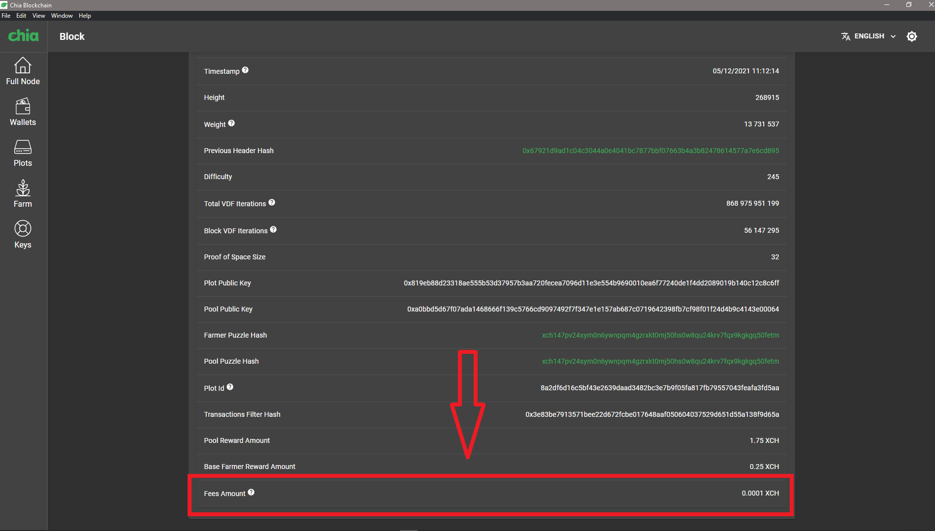935x531 pixels.
Task: Click the translate language icon
Action: (x=845, y=36)
